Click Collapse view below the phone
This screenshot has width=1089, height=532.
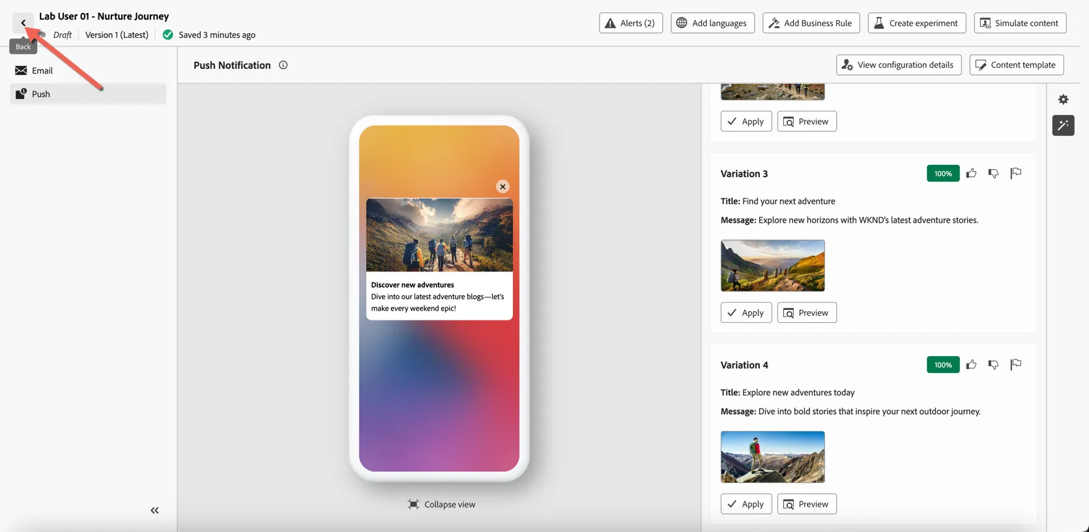pyautogui.click(x=442, y=505)
